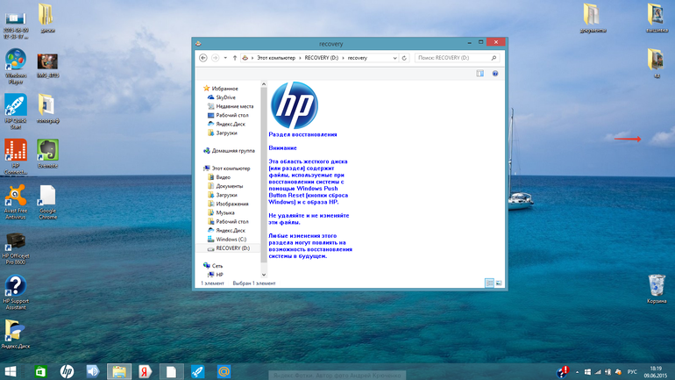Open Evernote desktop shortcut
This screenshot has width=675, height=380.
[48, 154]
